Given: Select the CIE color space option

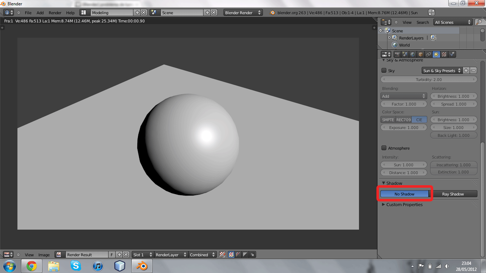Looking at the screenshot, I should point(419,120).
